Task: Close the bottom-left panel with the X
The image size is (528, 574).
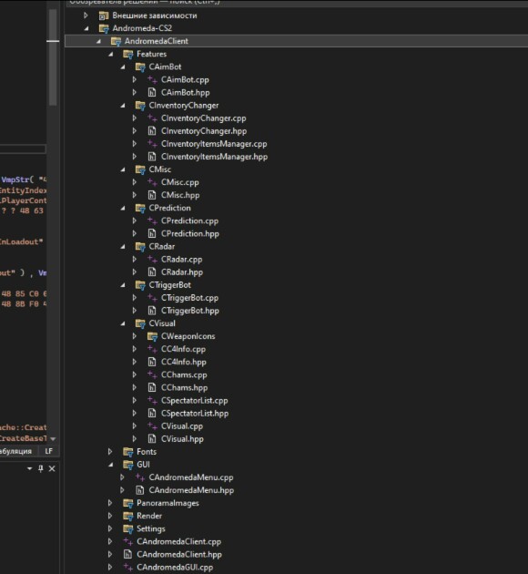Action: pos(52,468)
